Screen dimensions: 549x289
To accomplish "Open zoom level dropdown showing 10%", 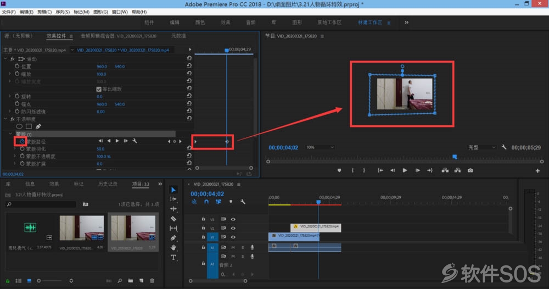I will [x=320, y=147].
